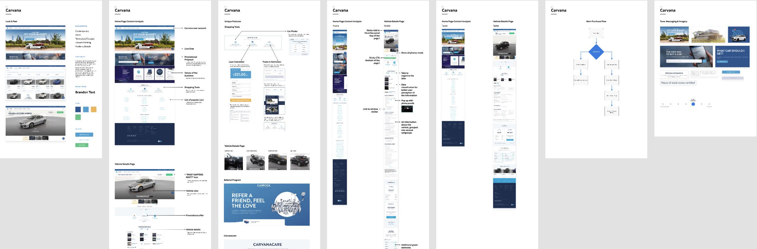Pick the yellow-orange color swatch

click(93, 110)
